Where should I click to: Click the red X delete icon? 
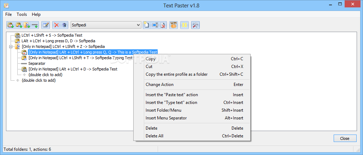pos(57,25)
